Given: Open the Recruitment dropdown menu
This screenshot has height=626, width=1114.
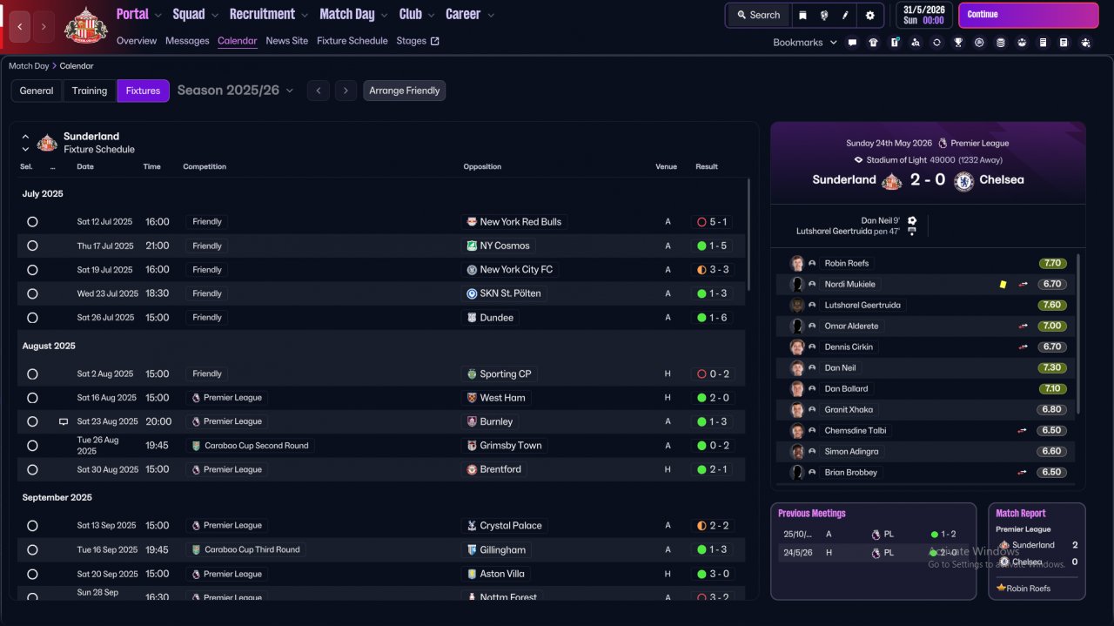Looking at the screenshot, I should pos(268,14).
